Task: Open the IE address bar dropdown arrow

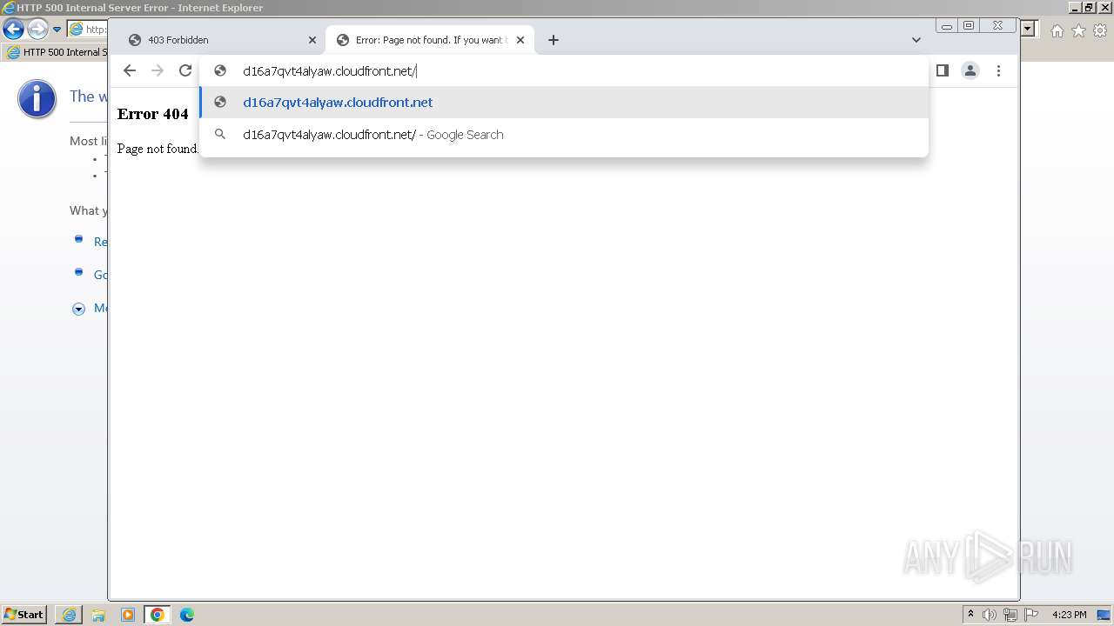Action: 1028,30
